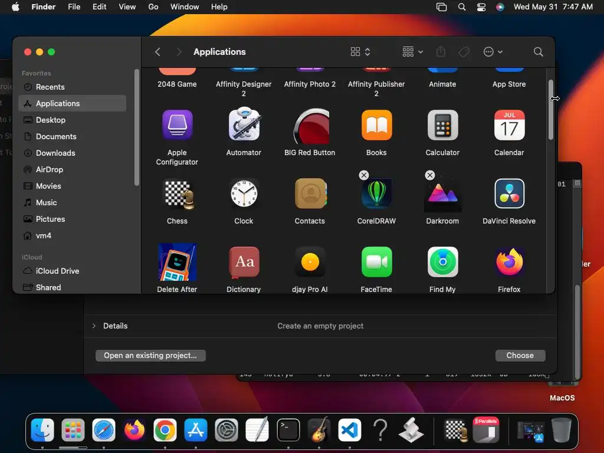Open Documents from the sidebar
604x453 pixels.
(73, 137)
